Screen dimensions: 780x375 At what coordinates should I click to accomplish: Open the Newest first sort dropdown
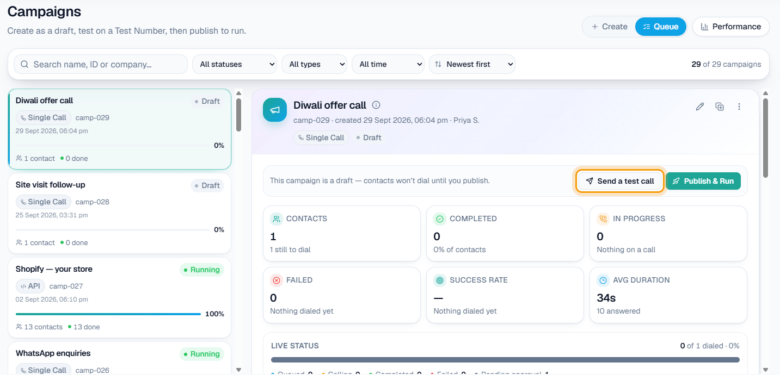point(472,64)
